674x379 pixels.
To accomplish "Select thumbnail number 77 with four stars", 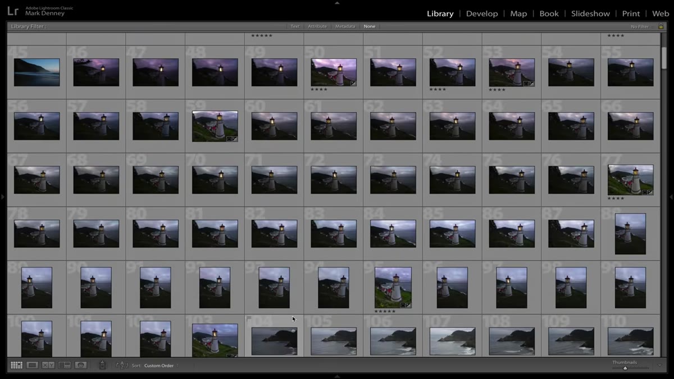I will (x=630, y=180).
